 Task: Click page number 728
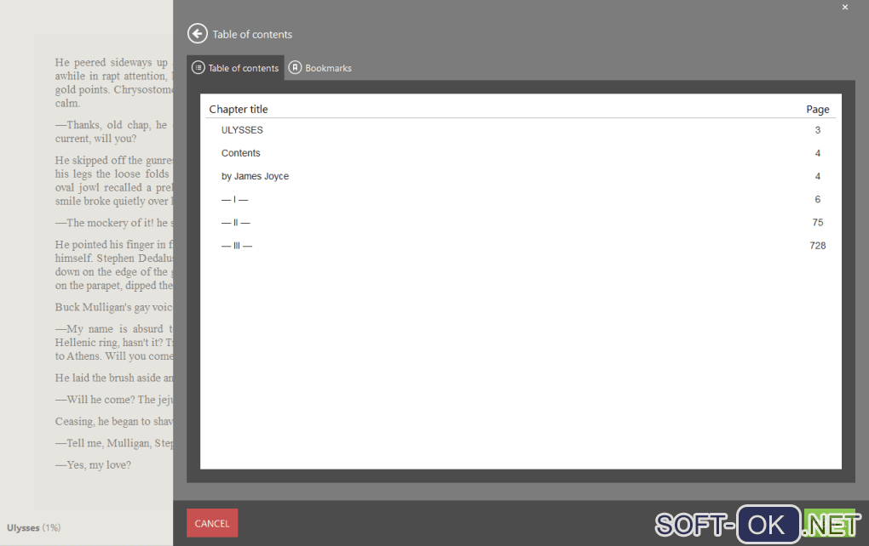point(818,246)
